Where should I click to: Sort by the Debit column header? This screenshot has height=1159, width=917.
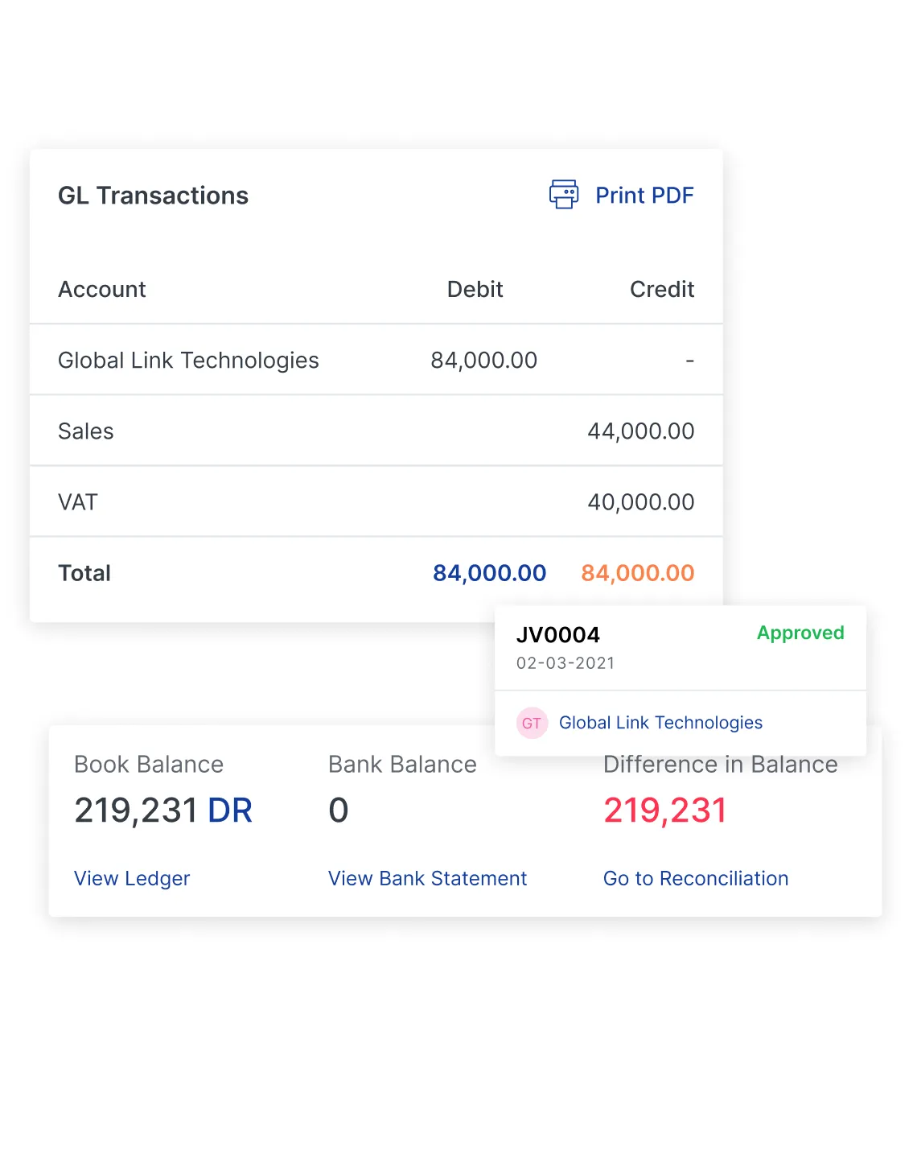click(x=475, y=289)
